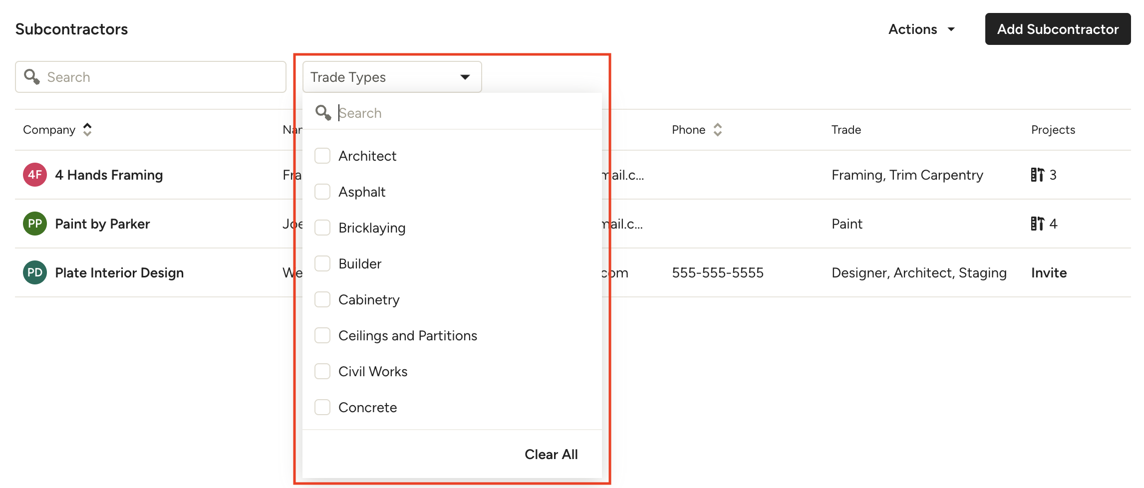Click 'Designer, Architect, Staging' trade cell
Viewport: 1144px width, 488px height.
(x=919, y=272)
